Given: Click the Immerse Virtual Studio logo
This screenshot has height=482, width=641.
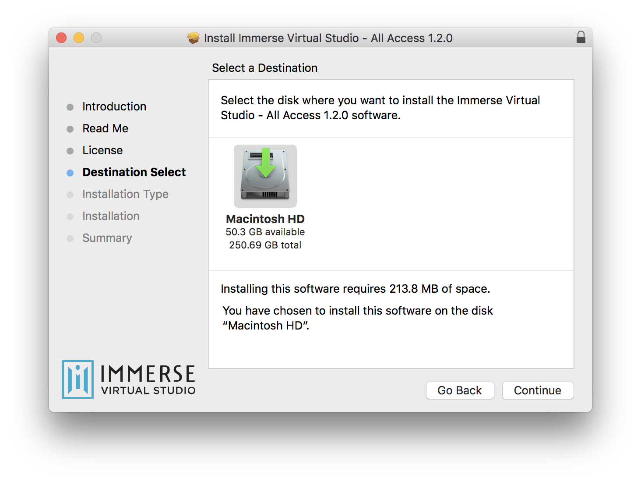Looking at the screenshot, I should point(129,379).
